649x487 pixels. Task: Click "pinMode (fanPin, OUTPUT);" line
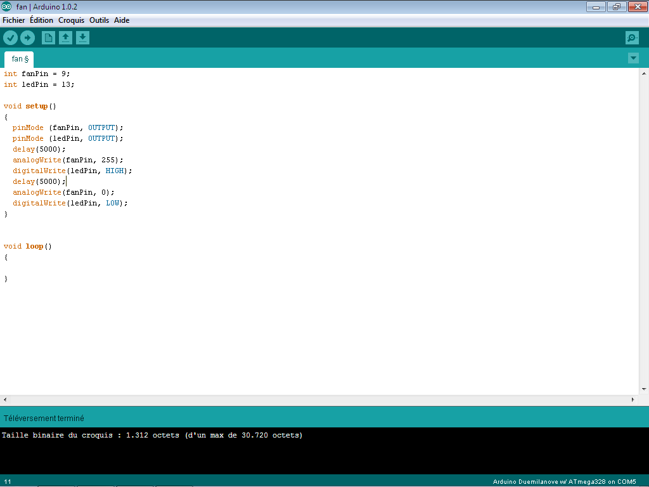[x=68, y=127]
